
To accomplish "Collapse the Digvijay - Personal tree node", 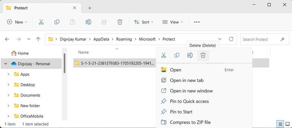I will pos(5,64).
